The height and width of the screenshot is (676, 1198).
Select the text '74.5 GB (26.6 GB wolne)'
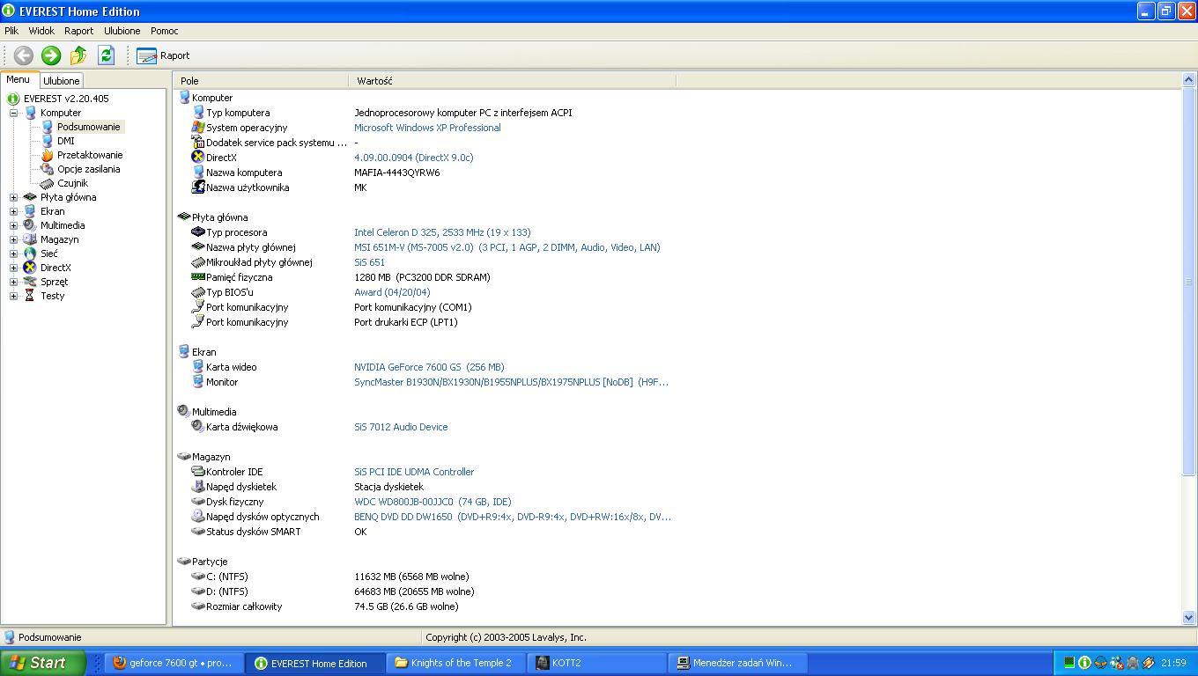coord(406,606)
